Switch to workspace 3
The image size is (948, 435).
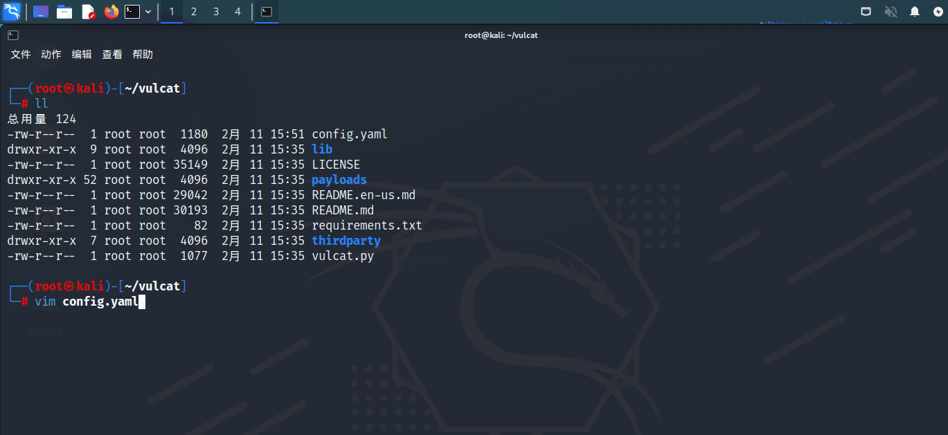tap(216, 12)
